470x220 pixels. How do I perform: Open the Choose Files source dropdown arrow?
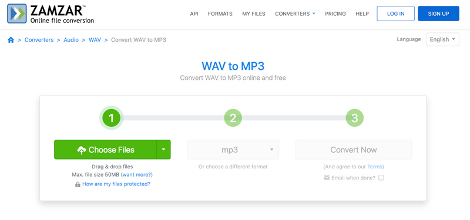tap(164, 150)
